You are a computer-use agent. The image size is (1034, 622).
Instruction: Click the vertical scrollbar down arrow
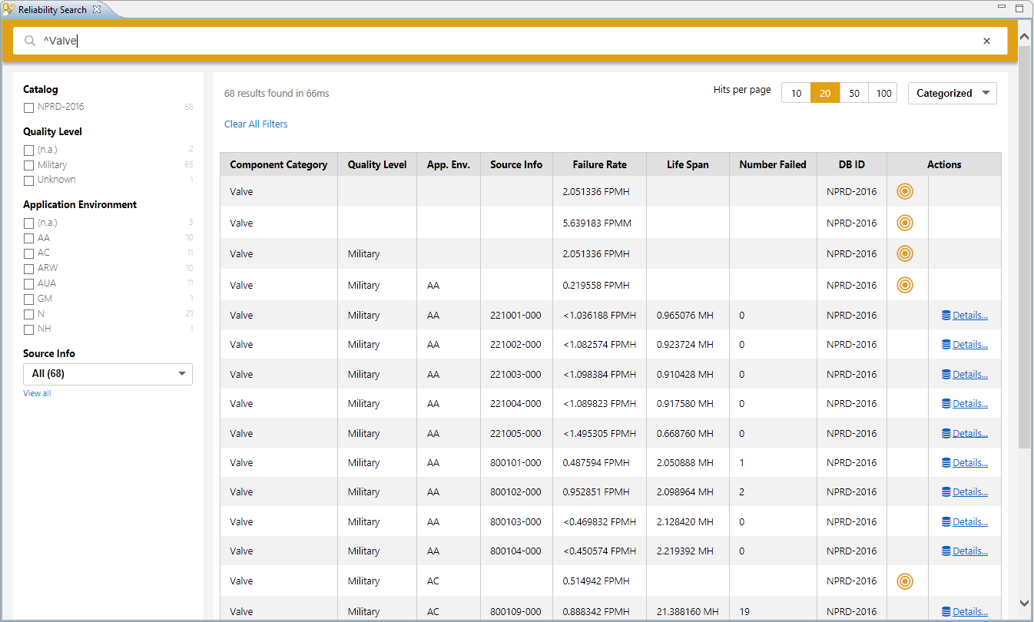1024,603
